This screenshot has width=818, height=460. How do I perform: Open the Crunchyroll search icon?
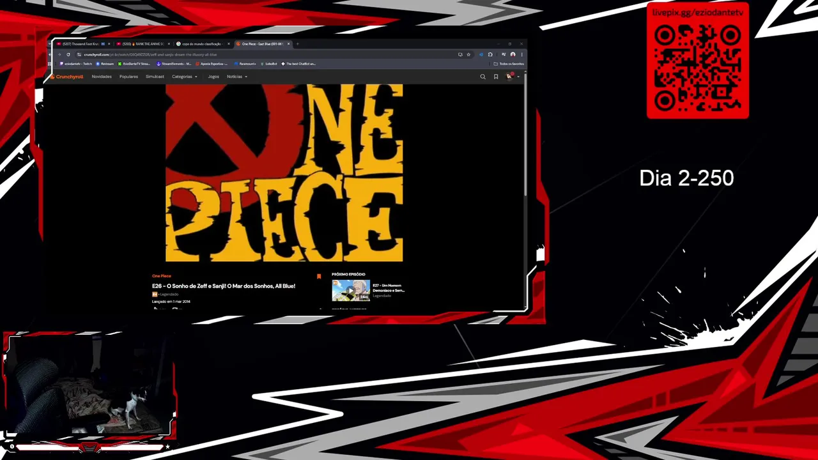tap(482, 77)
